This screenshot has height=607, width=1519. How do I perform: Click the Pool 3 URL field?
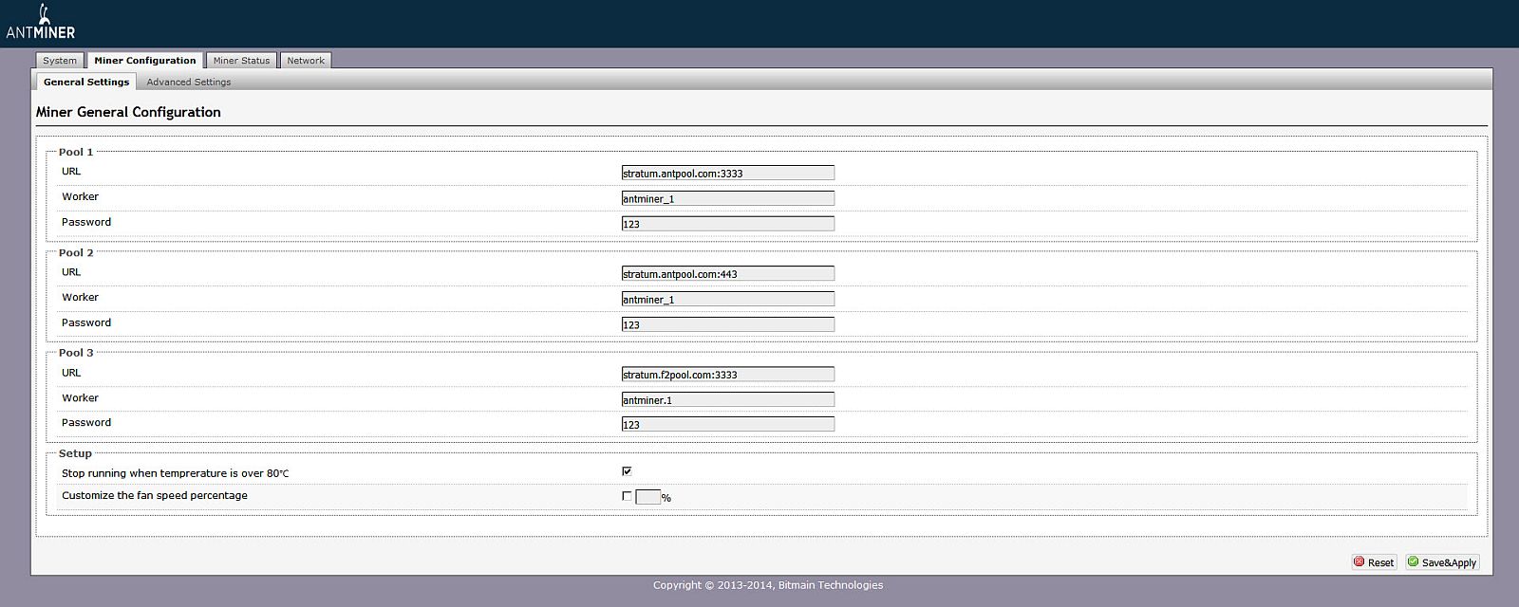[727, 375]
